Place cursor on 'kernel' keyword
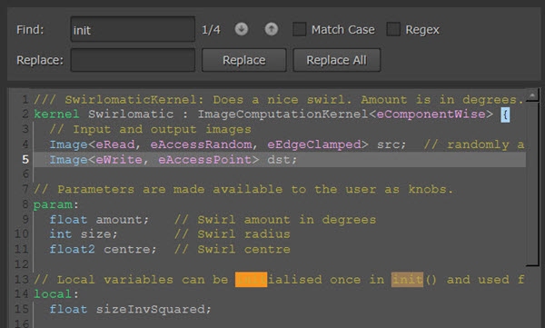545x328 pixels. (x=56, y=114)
